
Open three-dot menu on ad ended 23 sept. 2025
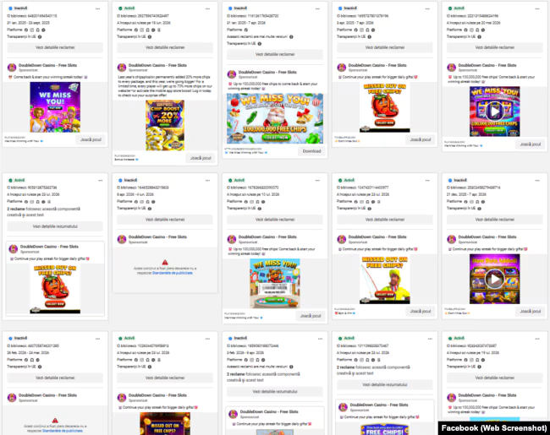click(x=97, y=8)
